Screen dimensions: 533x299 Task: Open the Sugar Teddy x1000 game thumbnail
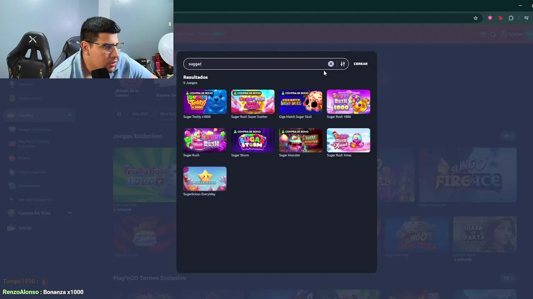205,102
